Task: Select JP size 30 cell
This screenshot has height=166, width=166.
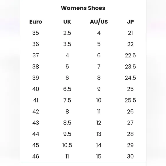Action: pos(130,156)
